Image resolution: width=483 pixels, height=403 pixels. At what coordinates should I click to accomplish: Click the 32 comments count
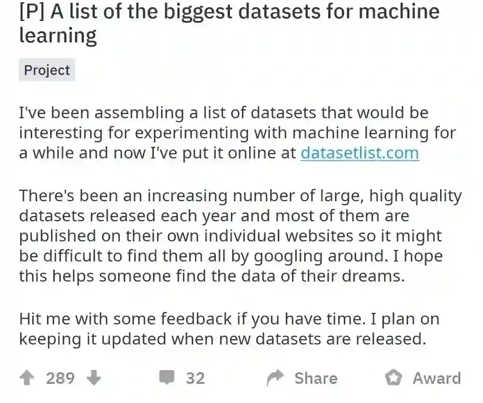[195, 378]
